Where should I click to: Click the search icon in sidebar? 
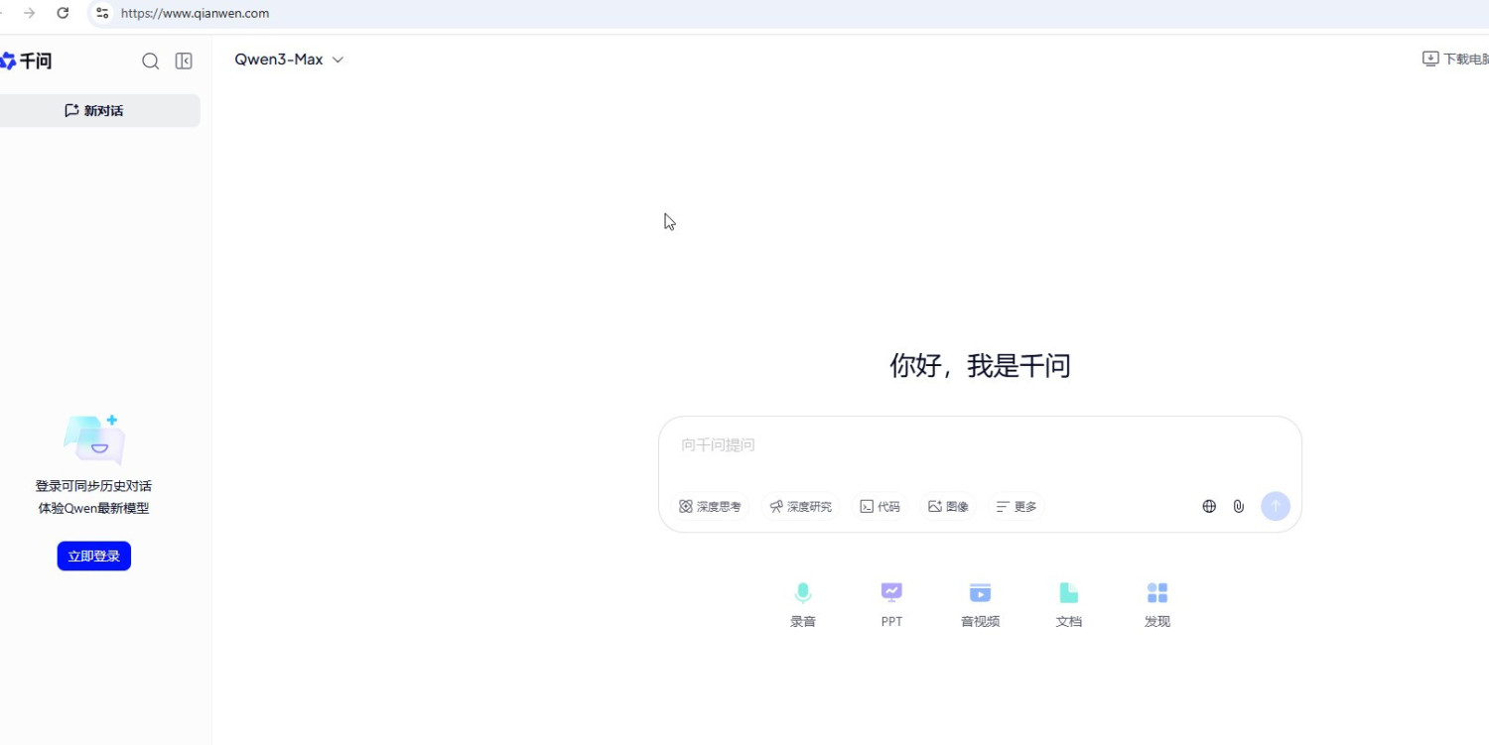tap(150, 62)
